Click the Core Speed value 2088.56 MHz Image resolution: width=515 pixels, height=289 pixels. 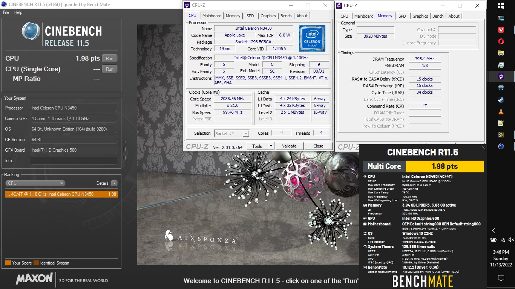pyautogui.click(x=233, y=99)
